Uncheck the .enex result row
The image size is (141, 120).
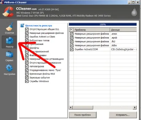pos(71,34)
